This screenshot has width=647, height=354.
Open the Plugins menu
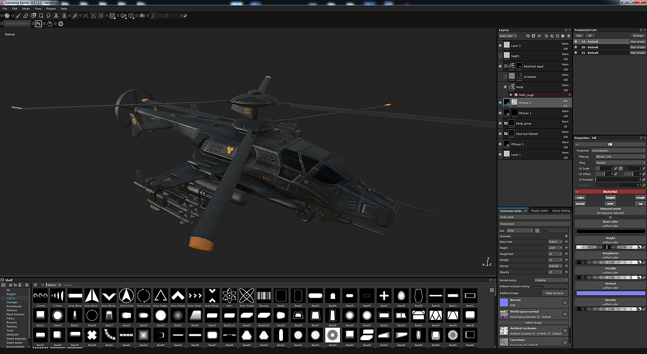[51, 8]
